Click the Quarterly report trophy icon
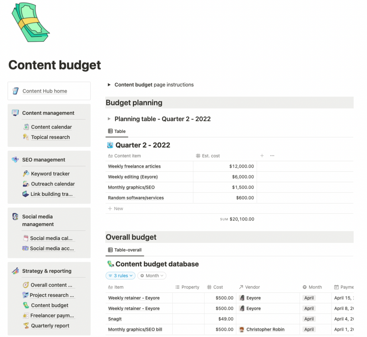 (x=26, y=326)
